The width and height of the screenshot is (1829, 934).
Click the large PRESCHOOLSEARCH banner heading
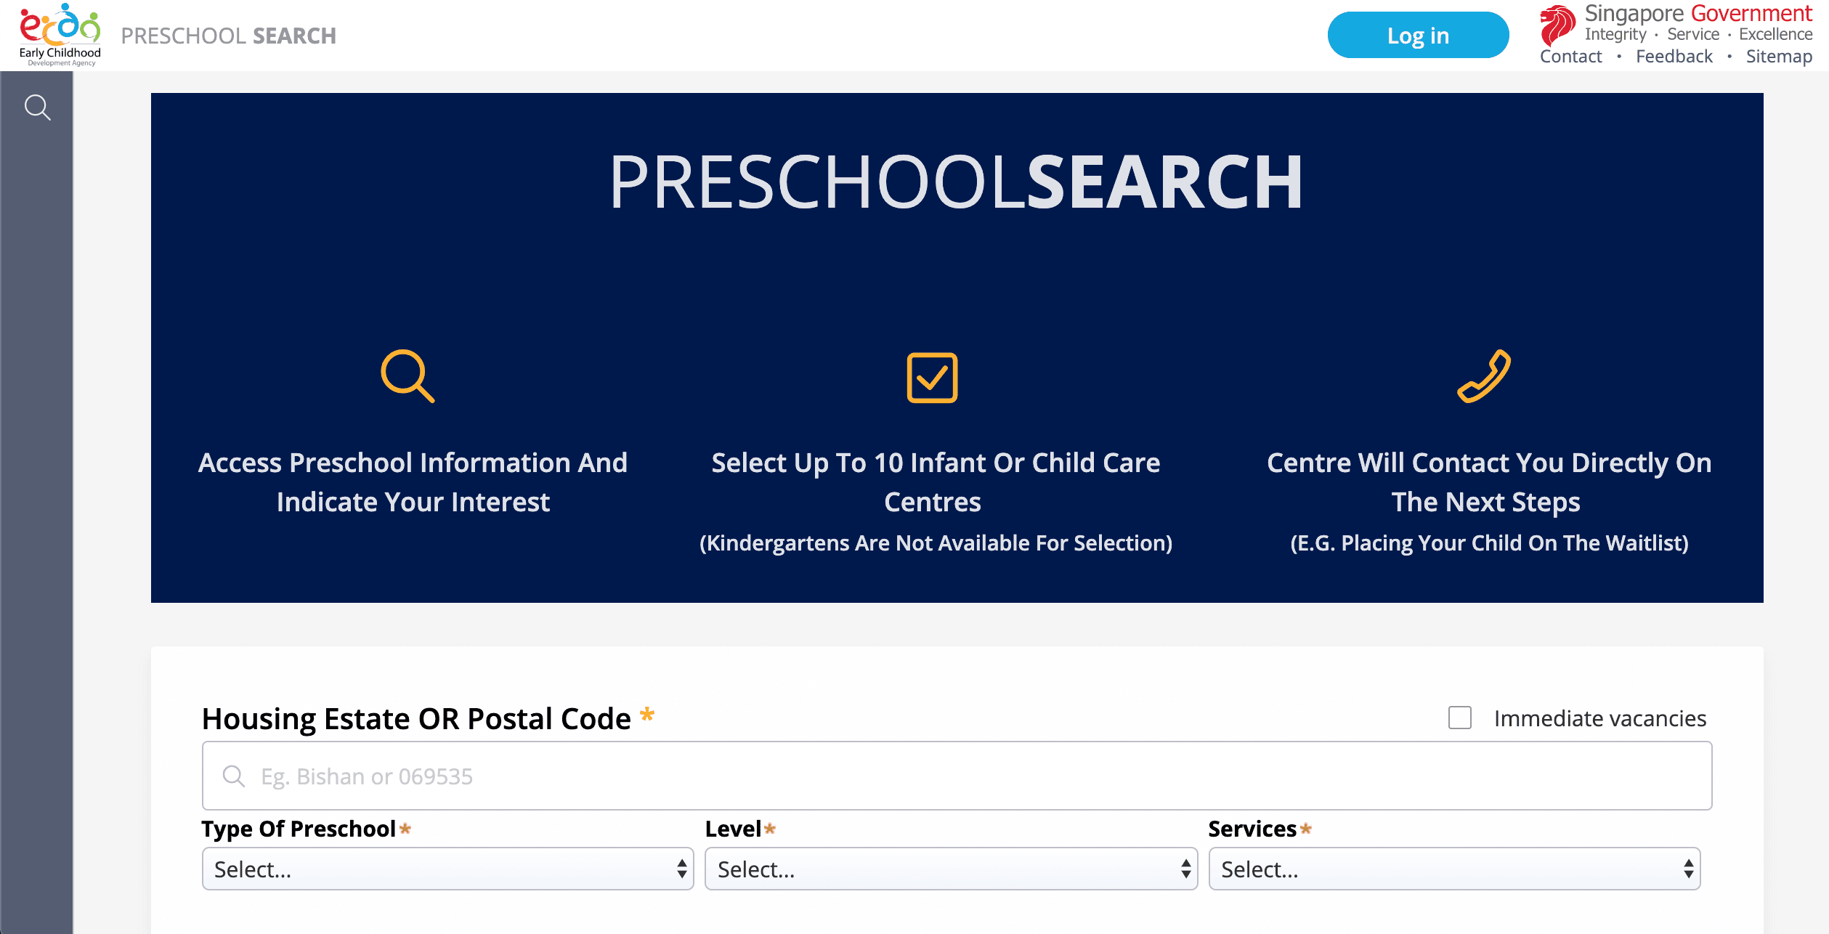tap(956, 182)
